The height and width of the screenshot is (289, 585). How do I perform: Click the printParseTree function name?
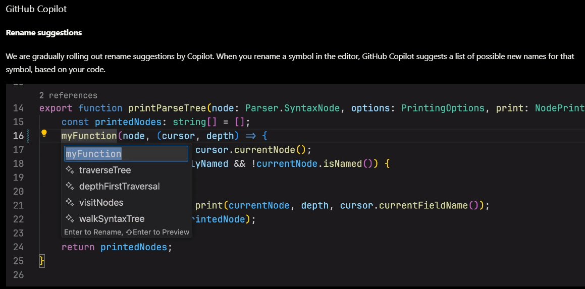[x=168, y=108]
